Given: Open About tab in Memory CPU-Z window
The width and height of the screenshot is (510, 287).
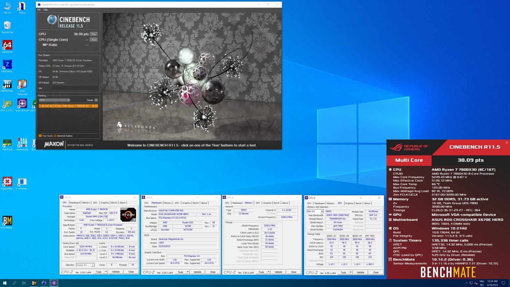Looking at the screenshot, I should [285, 203].
